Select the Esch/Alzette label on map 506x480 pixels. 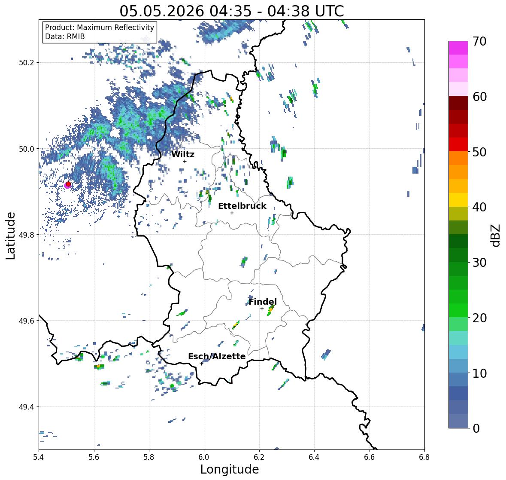click(217, 356)
